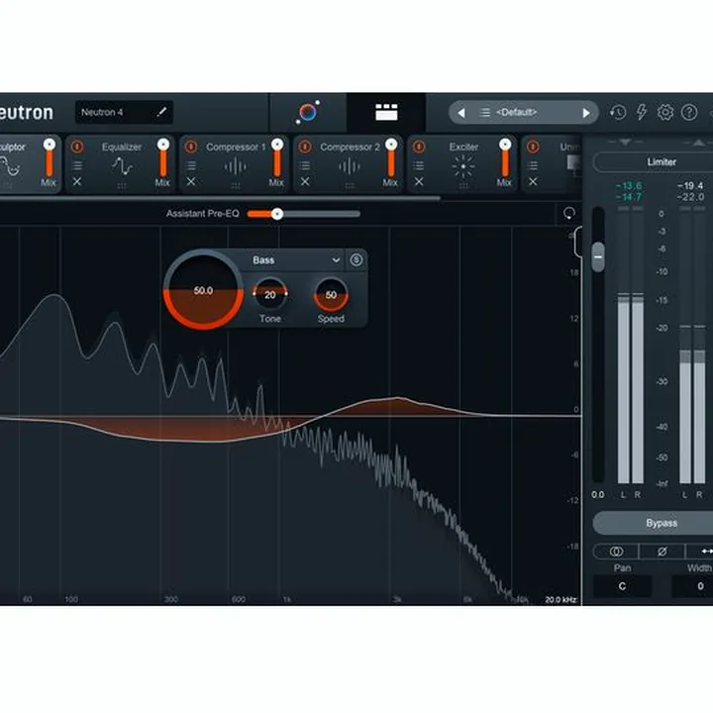This screenshot has width=713, height=713.
Task: Open the settings gear icon
Action: click(x=665, y=112)
